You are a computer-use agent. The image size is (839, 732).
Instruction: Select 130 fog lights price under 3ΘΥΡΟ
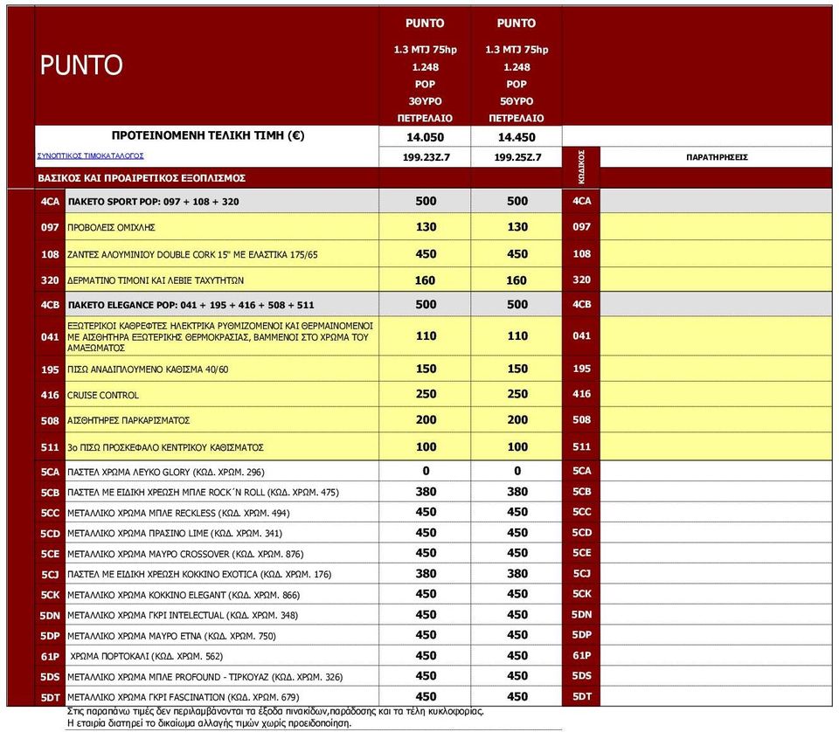pyautogui.click(x=426, y=227)
